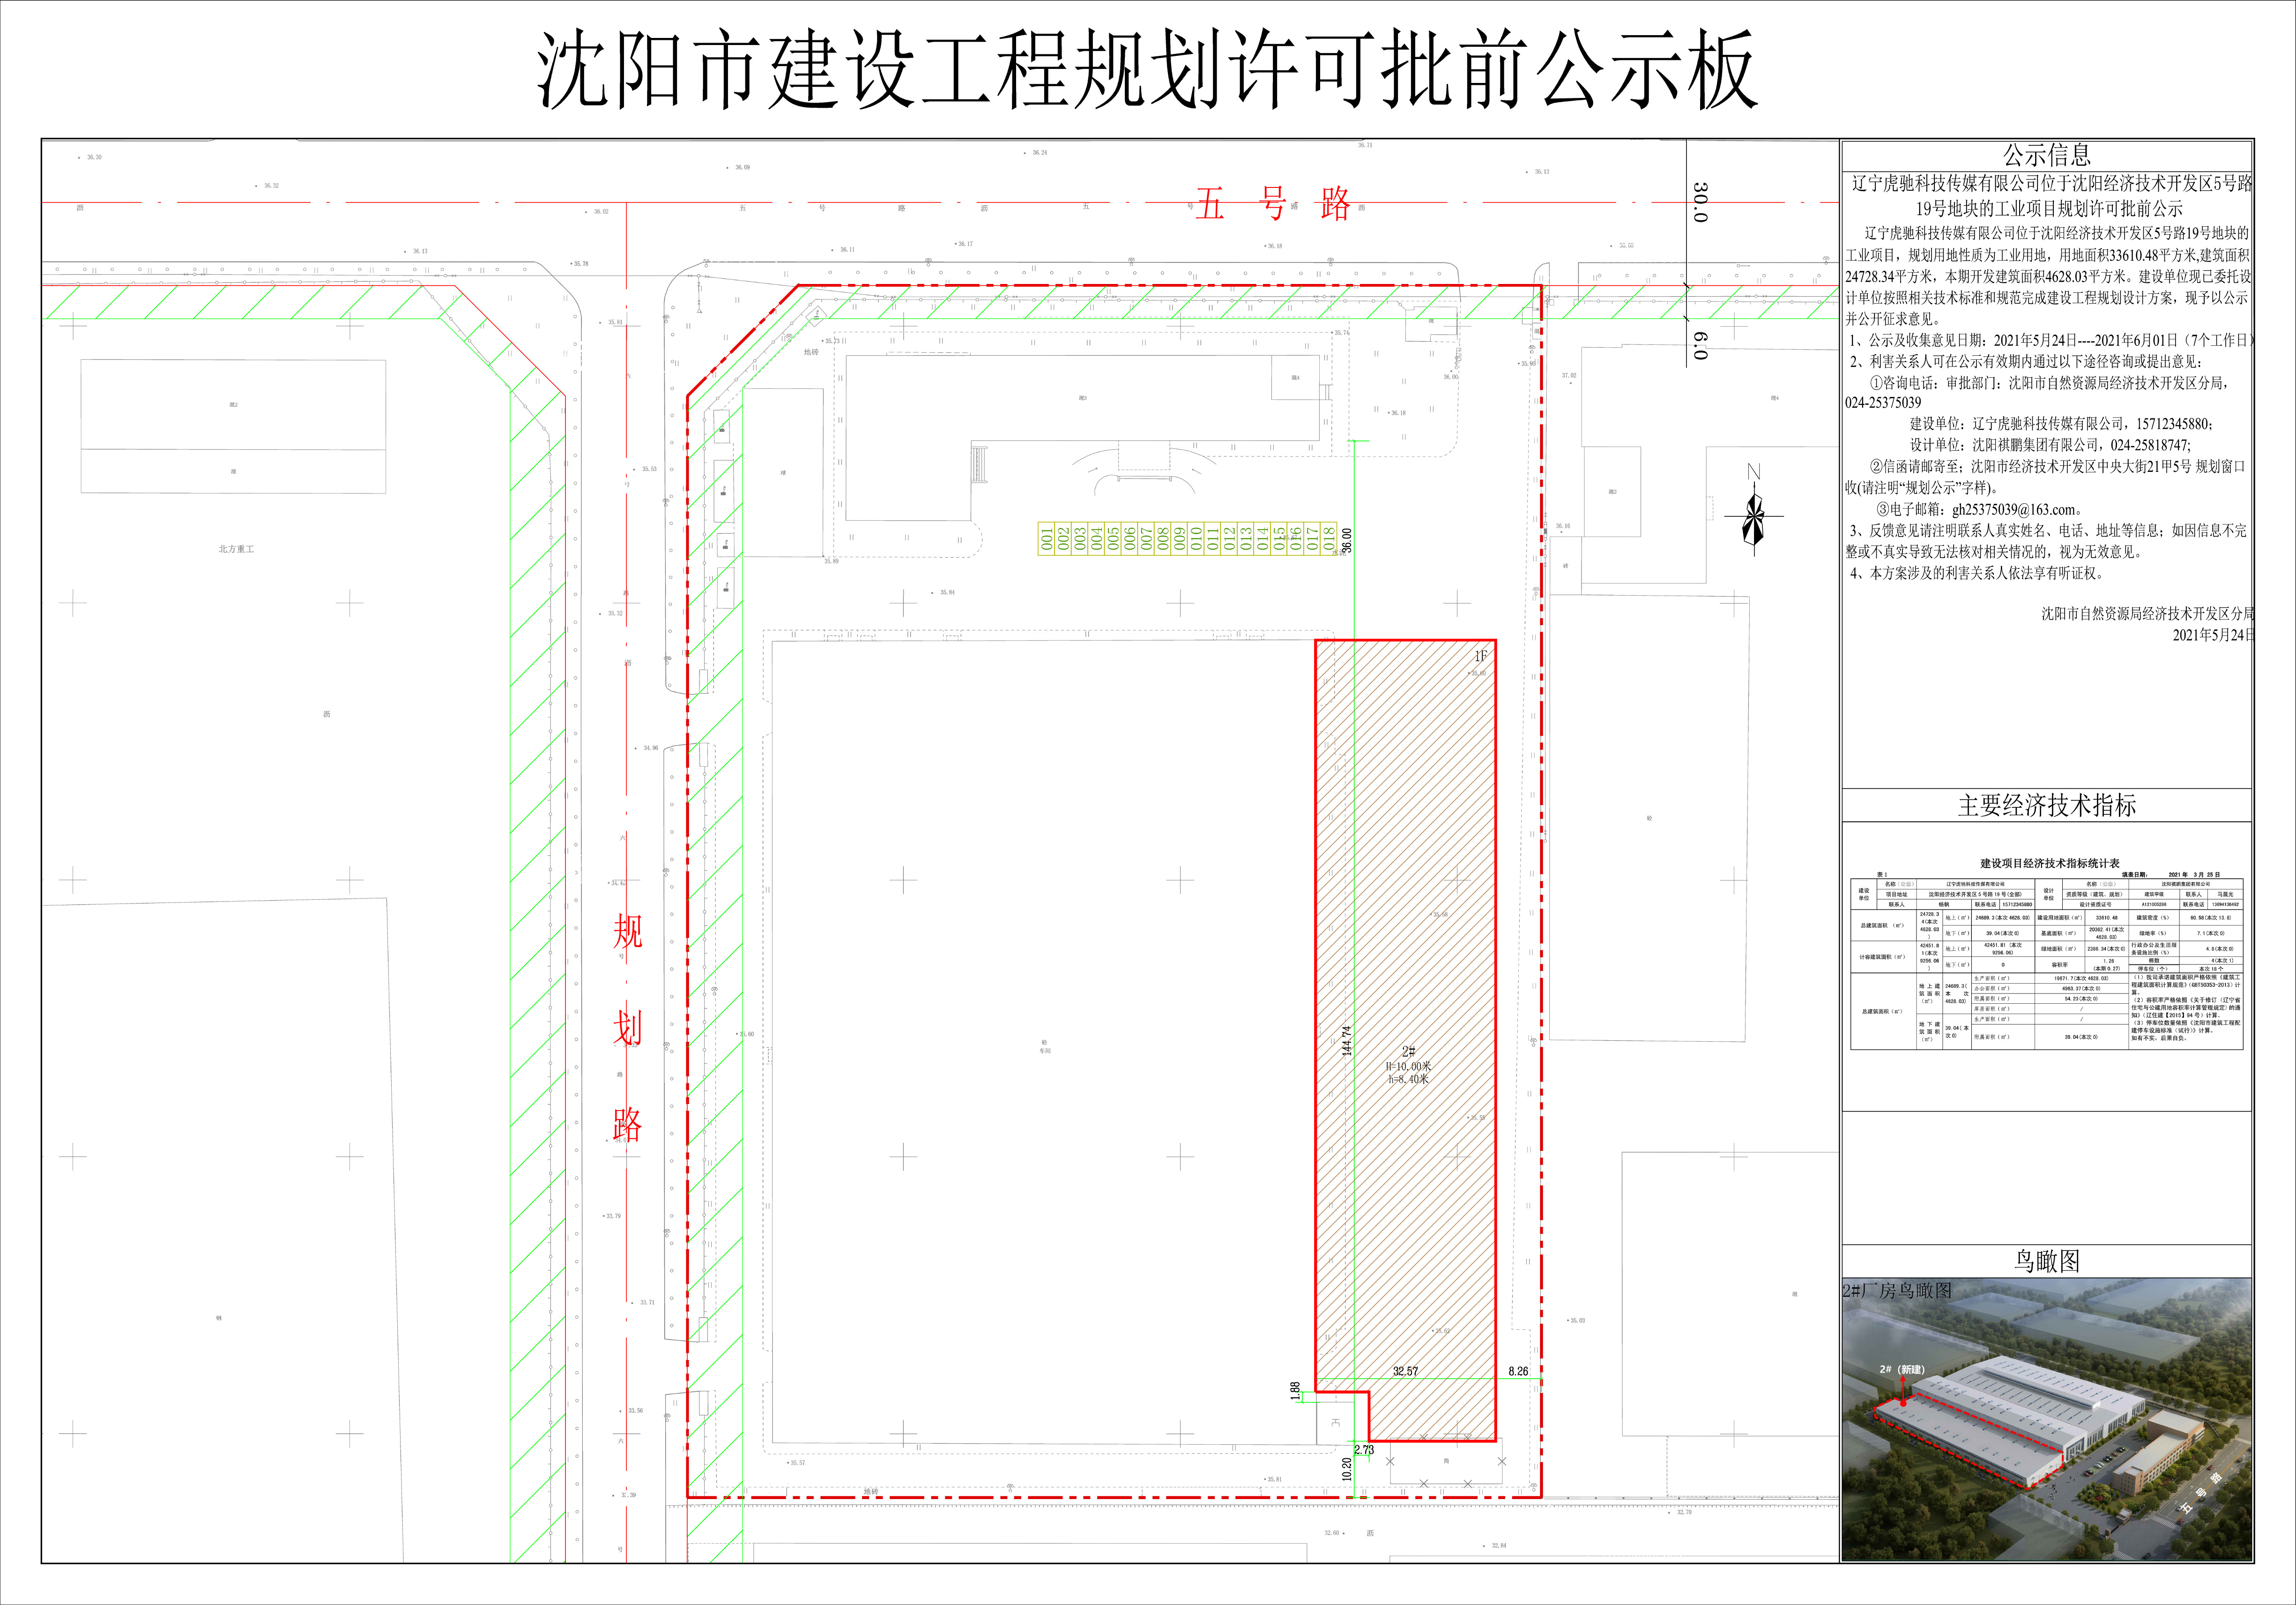
Task: Click parking space number 001
Action: [1047, 539]
